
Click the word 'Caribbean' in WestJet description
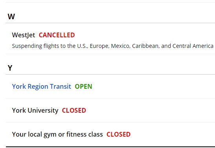pos(146,46)
